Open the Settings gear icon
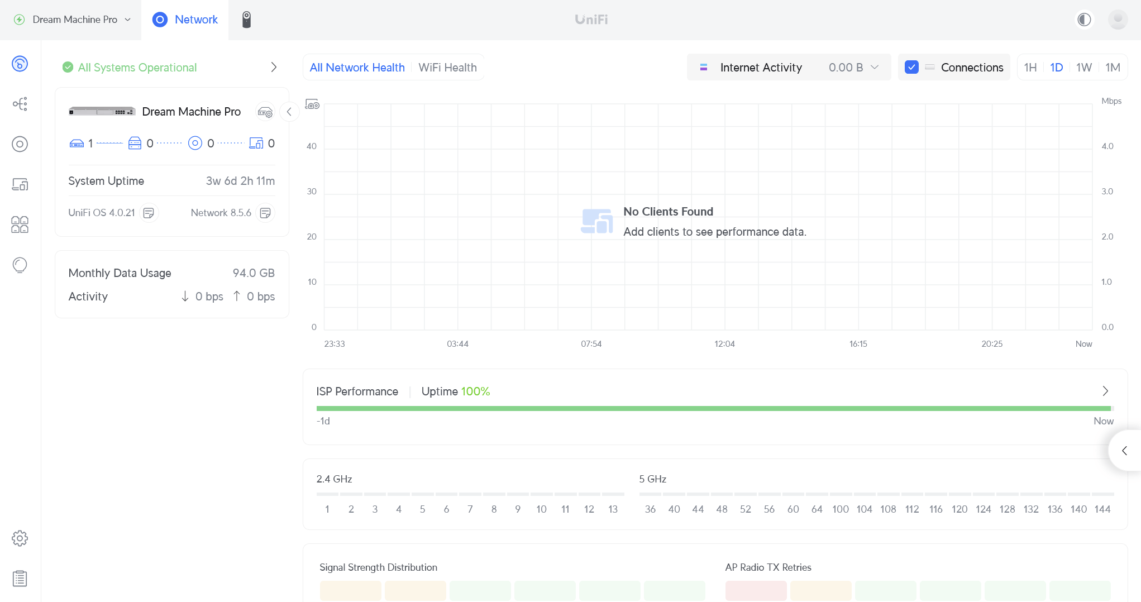This screenshot has width=1141, height=602. [20, 538]
